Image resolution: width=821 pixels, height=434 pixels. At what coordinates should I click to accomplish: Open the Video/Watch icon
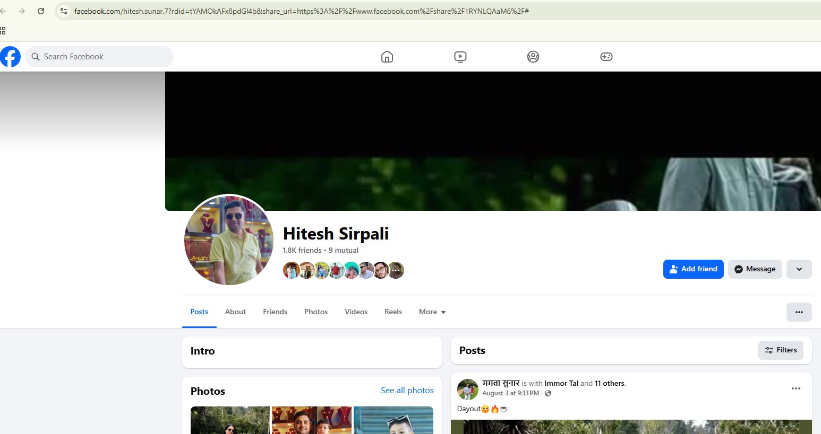[460, 57]
